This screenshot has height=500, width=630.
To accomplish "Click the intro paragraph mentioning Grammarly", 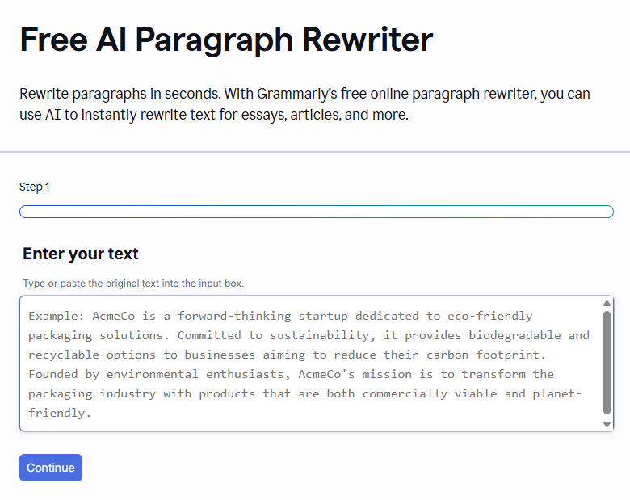I will [304, 104].
